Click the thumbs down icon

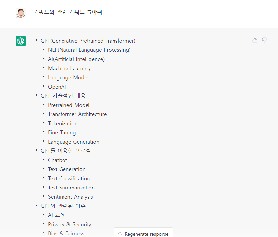(x=264, y=40)
